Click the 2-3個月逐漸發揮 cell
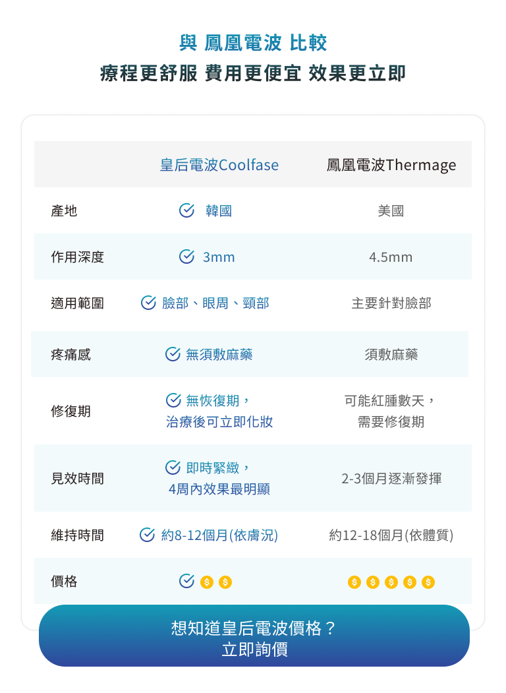Viewport: 506px width, 693px height. [391, 479]
